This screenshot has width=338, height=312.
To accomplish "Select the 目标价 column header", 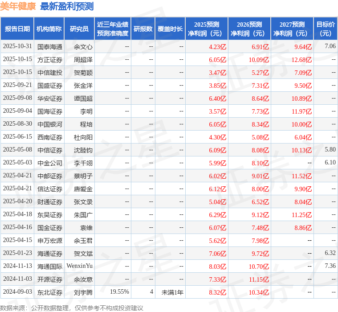I will pos(326,29).
